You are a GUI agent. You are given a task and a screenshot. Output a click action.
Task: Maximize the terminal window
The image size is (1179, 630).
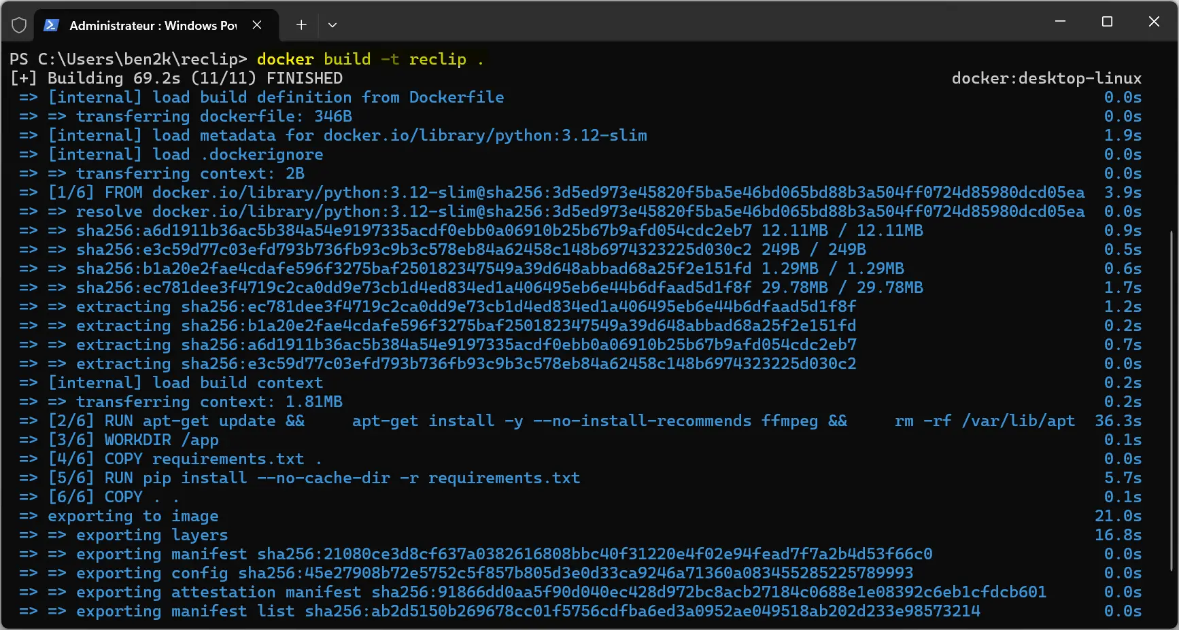(x=1107, y=22)
